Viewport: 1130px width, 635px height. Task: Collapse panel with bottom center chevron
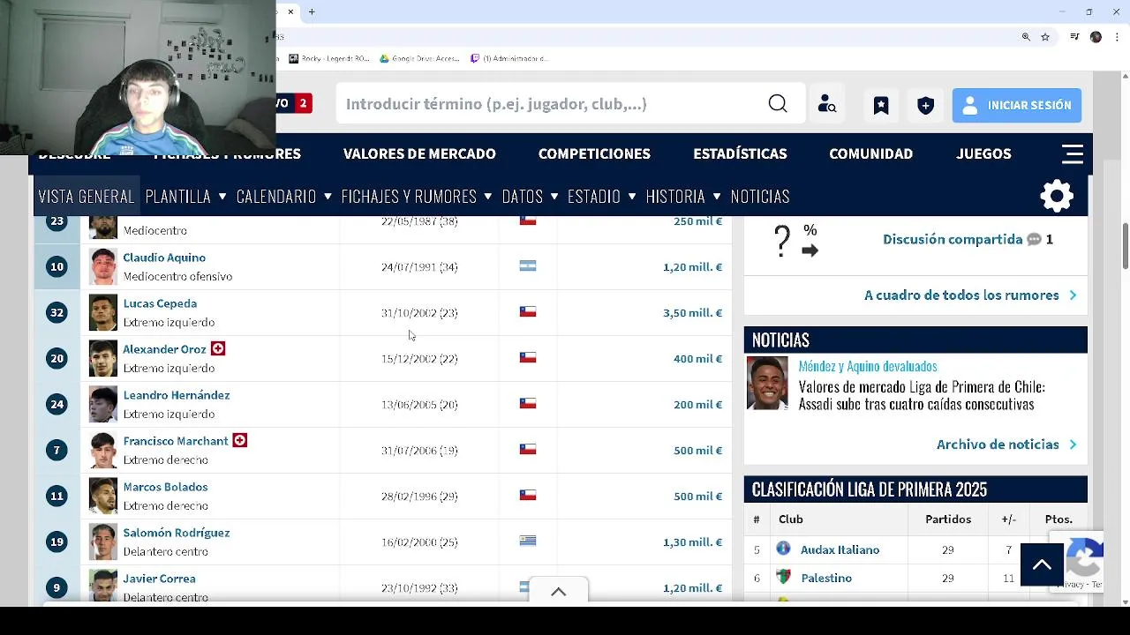click(x=559, y=592)
